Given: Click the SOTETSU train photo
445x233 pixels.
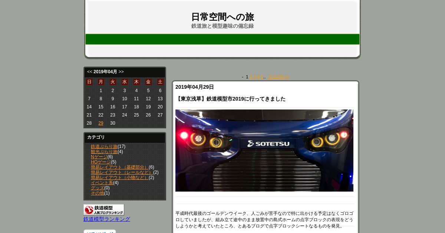Looking at the screenshot, I should coord(264,151).
